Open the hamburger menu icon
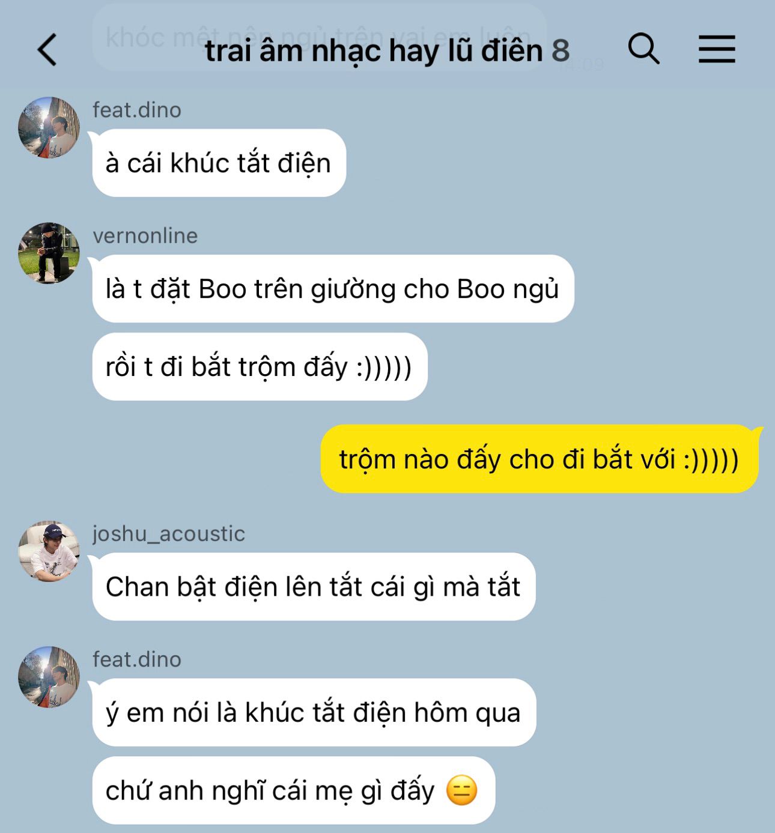775x833 pixels. [717, 49]
